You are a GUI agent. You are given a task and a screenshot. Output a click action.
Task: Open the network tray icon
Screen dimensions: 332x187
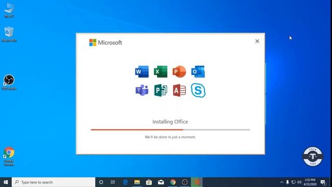(x=293, y=182)
